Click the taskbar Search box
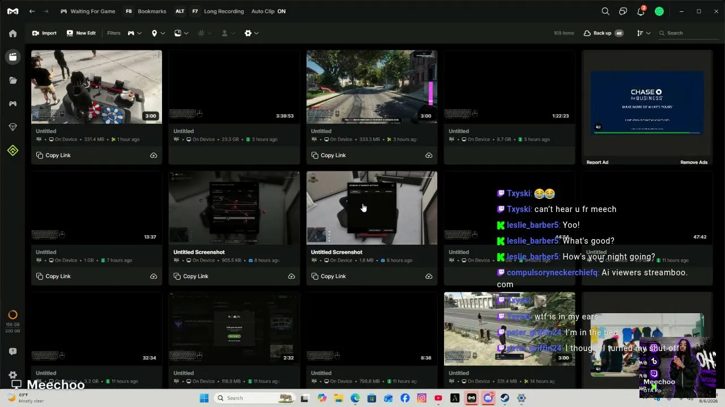This screenshot has width=725, height=407. [x=255, y=398]
